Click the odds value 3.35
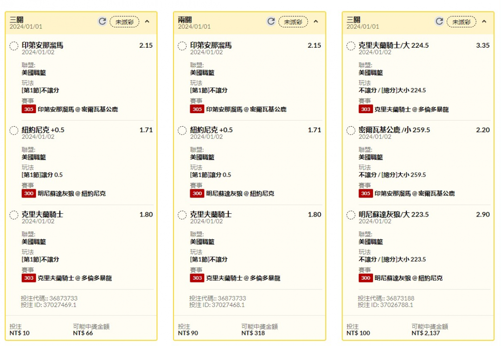This screenshot has width=501, height=346. [x=483, y=45]
